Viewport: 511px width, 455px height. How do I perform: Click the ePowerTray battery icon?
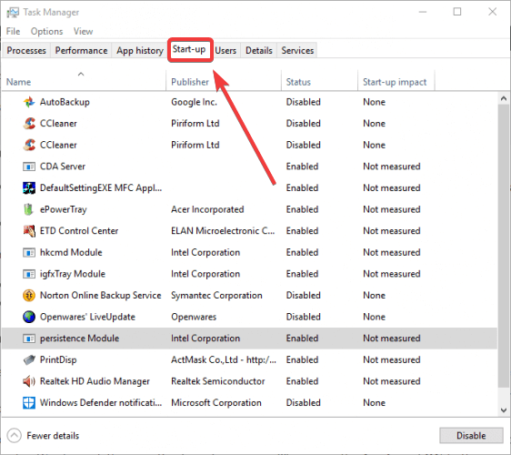[x=29, y=209]
